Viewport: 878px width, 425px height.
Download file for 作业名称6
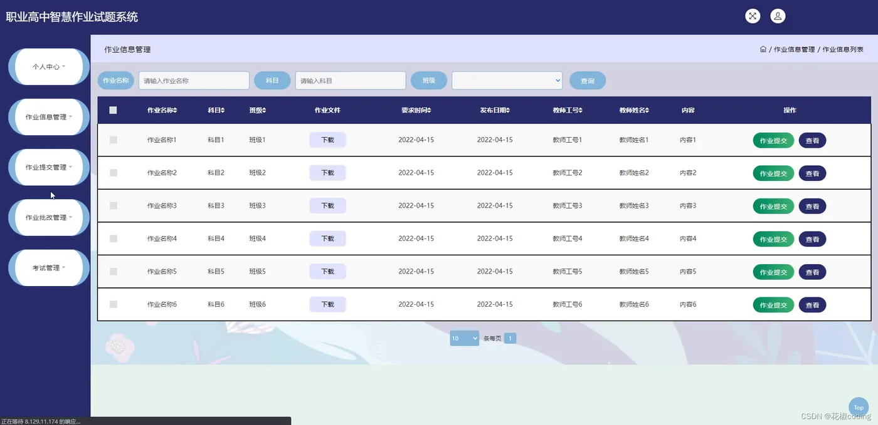328,304
